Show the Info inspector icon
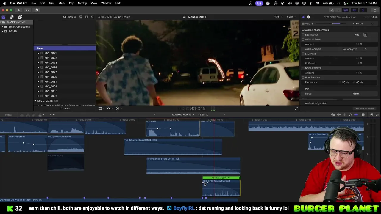 coord(308,17)
